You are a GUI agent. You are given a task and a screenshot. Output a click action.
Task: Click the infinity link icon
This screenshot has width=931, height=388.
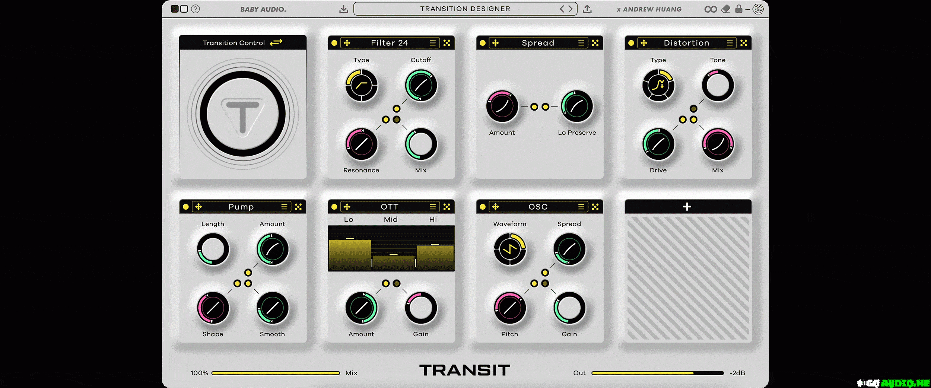coord(711,9)
